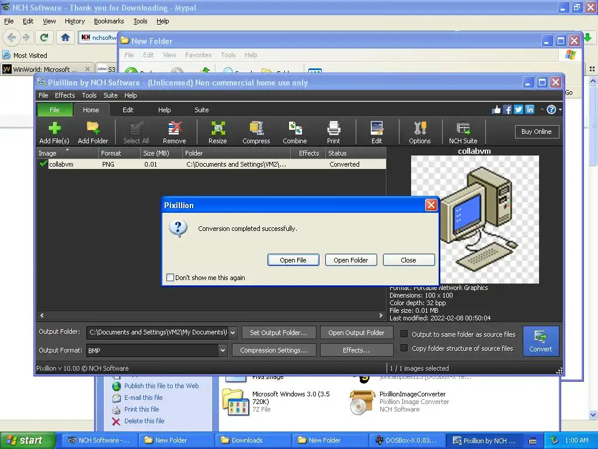Image resolution: width=598 pixels, height=449 pixels.
Task: Open the Combine tool
Action: (x=295, y=132)
